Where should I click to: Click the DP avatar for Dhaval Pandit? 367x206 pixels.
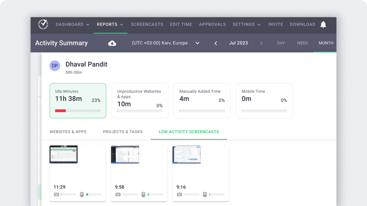pos(55,66)
